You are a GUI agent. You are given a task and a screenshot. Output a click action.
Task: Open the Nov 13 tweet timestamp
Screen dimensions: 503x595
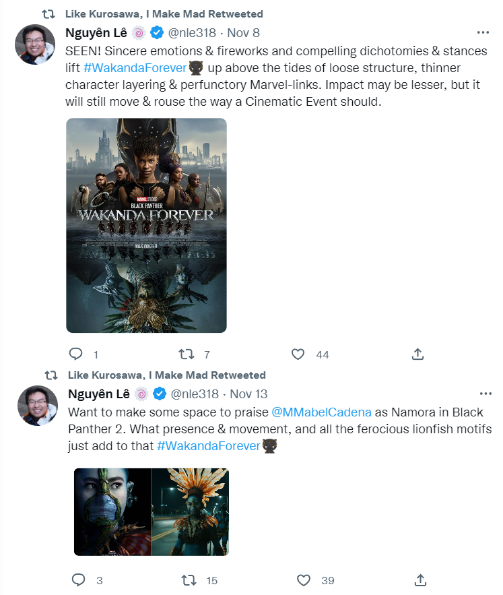(x=248, y=394)
